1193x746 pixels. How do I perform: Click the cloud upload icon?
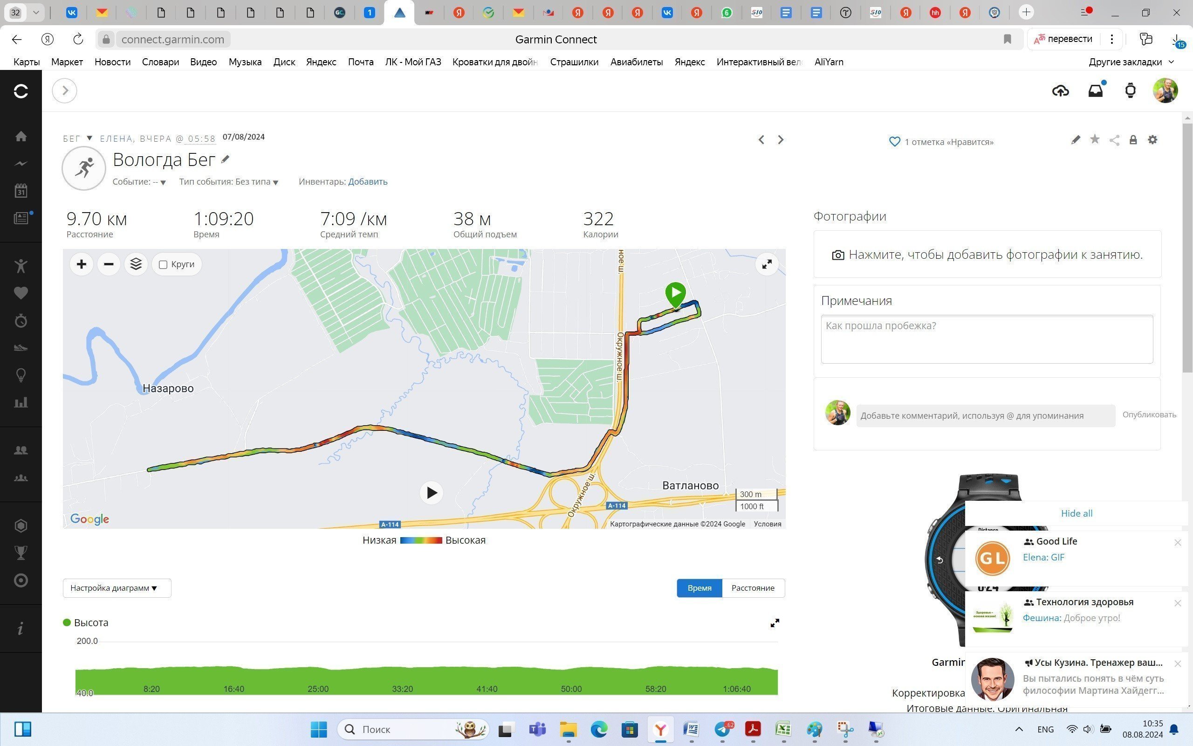[1060, 91]
